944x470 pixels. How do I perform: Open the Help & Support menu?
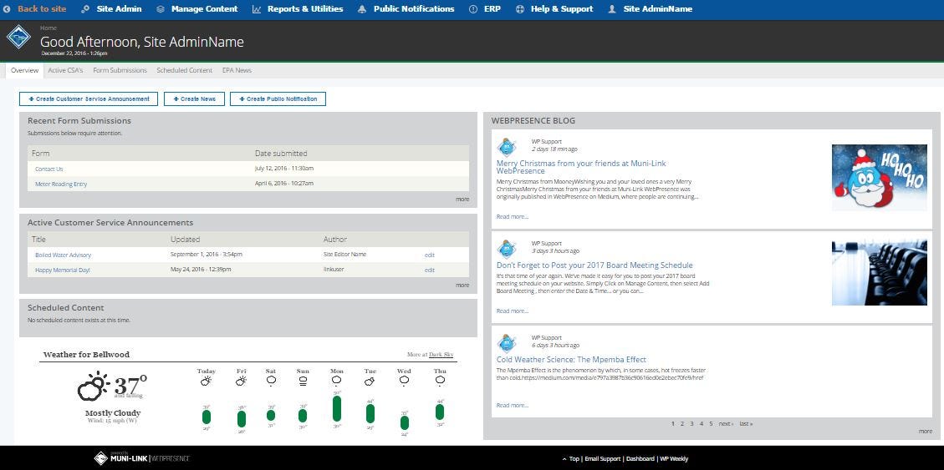(x=562, y=9)
